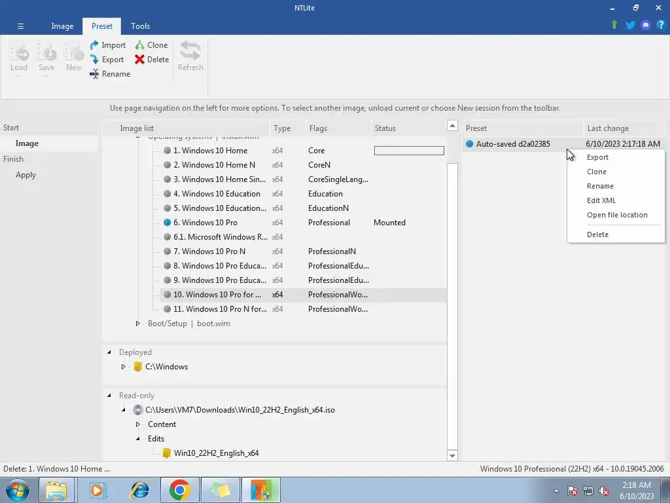Select 7. Windows 10 Pro N row
This screenshot has width=670, height=503.
304,251
